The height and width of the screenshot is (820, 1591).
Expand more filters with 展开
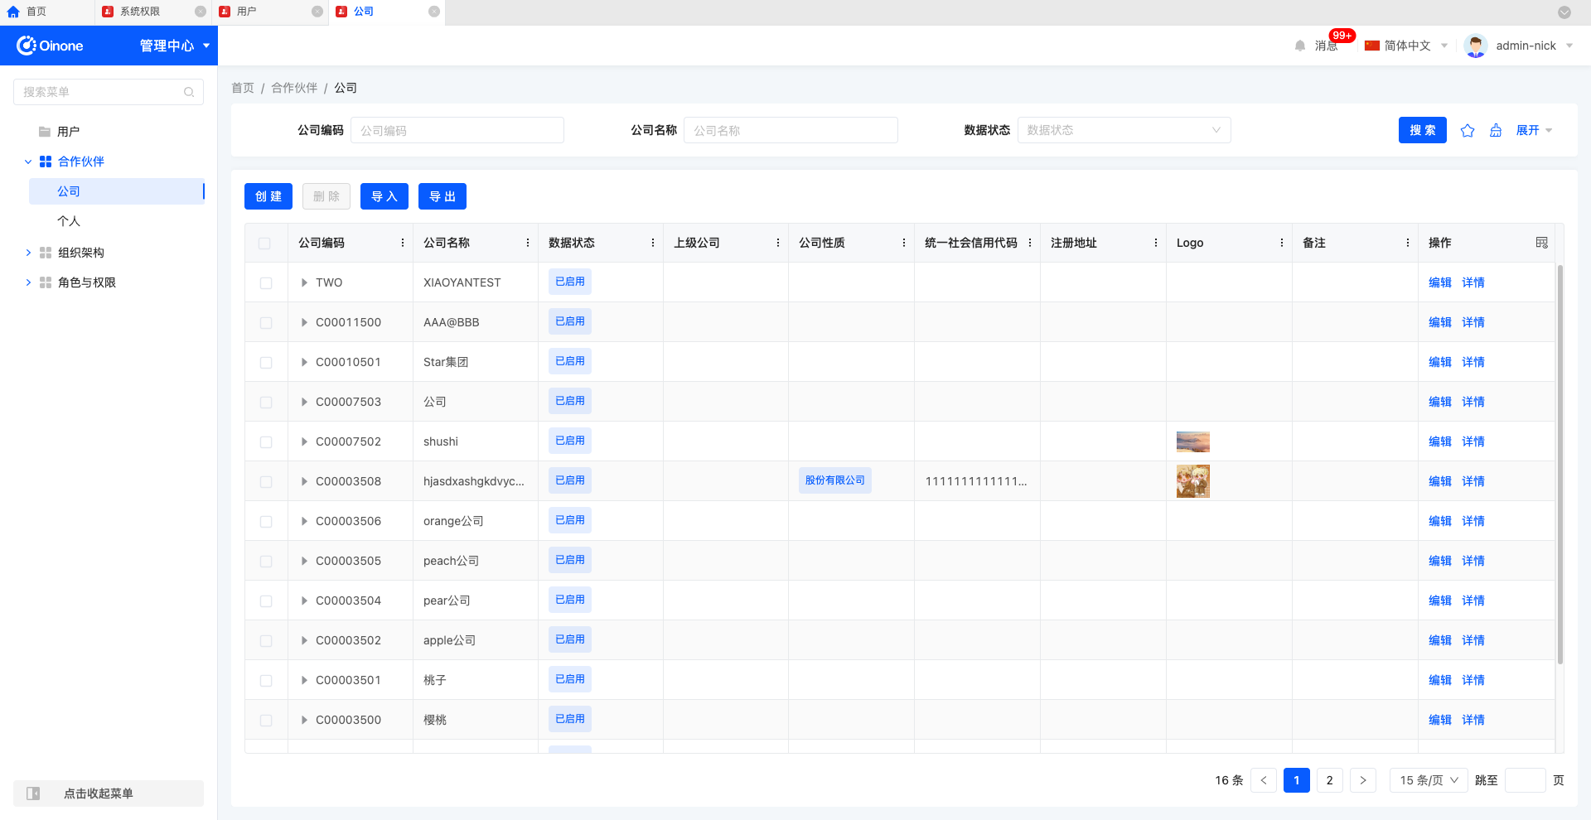(1534, 130)
